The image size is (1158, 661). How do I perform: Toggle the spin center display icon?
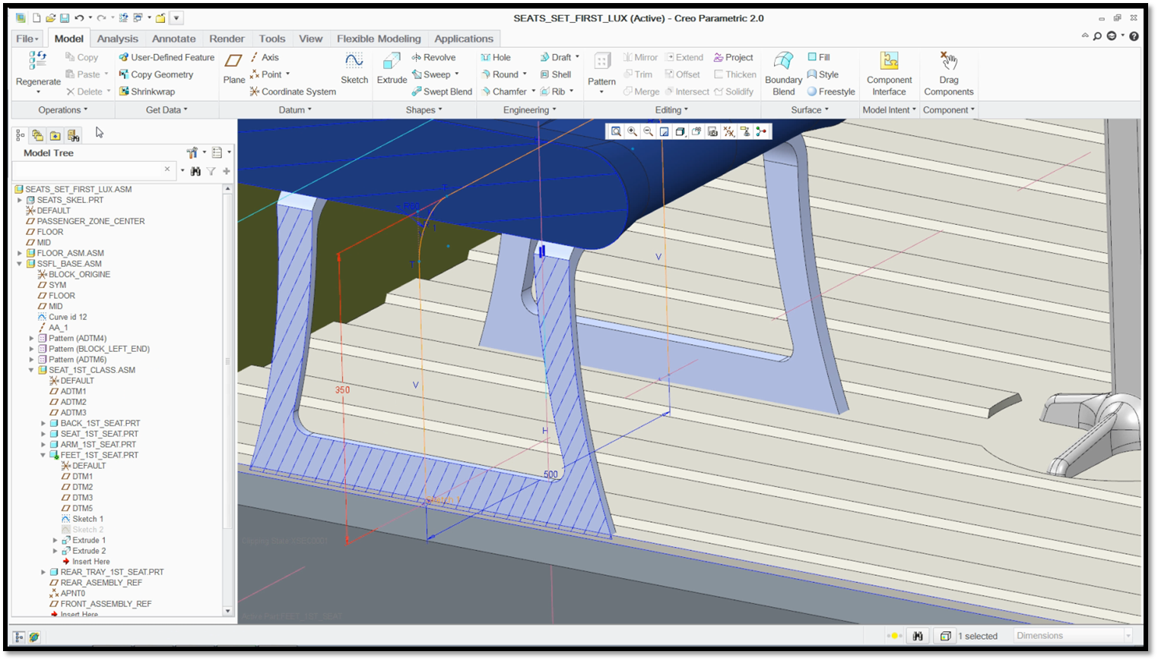pos(761,131)
